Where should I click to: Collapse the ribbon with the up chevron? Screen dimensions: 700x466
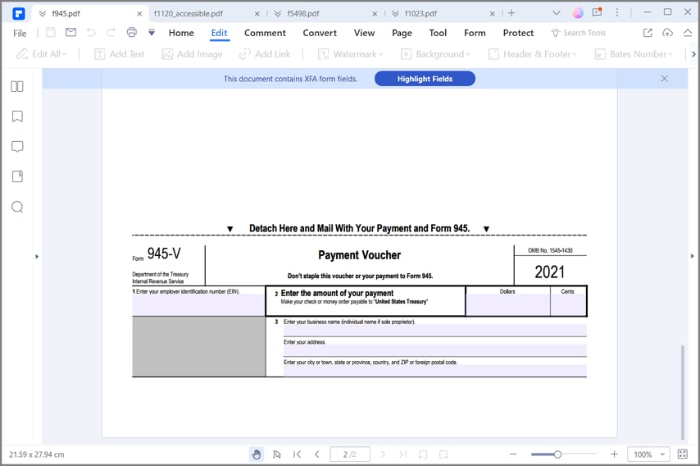[688, 32]
